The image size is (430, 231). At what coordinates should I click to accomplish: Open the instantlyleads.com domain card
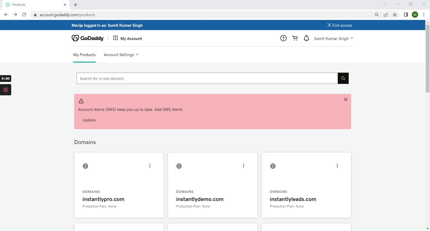point(293,199)
